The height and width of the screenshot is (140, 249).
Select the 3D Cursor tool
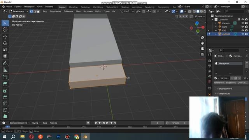[x=5, y=30]
